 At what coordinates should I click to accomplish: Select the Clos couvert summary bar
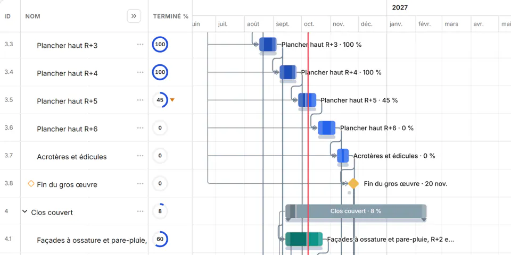coord(356,211)
